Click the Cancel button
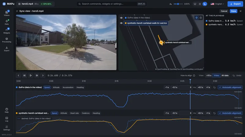This screenshot has width=245, height=137. point(224,11)
